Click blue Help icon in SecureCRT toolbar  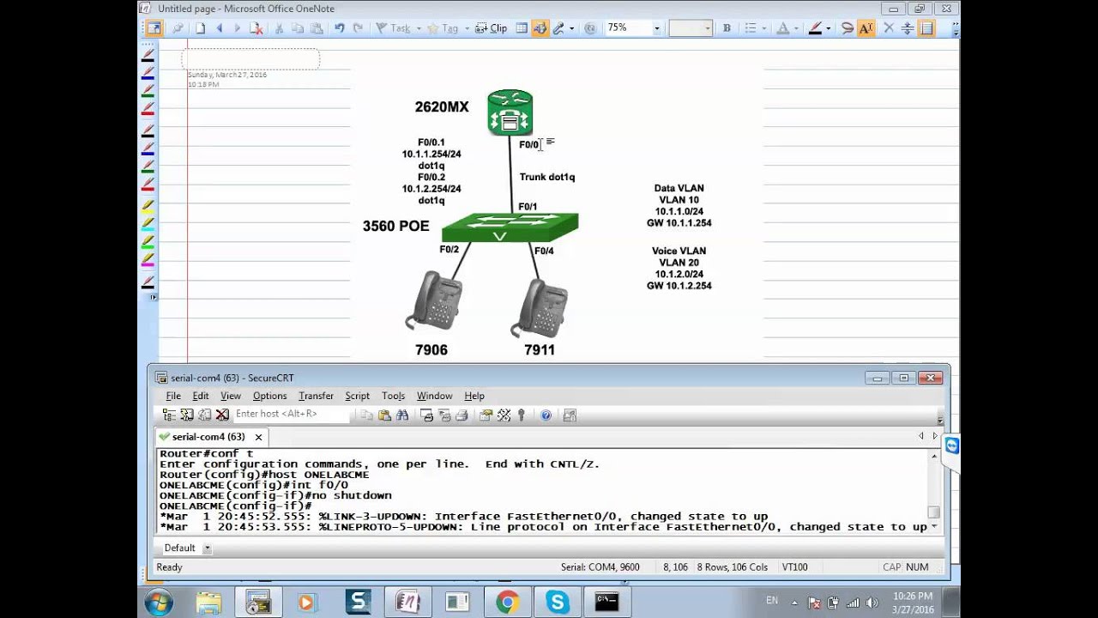[546, 415]
